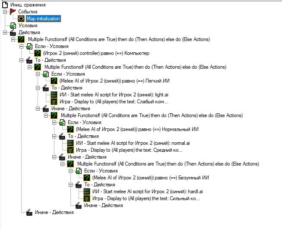Click the green arrow icon beside top-level Условия
Screen dimensions: 282x230
[13, 26]
